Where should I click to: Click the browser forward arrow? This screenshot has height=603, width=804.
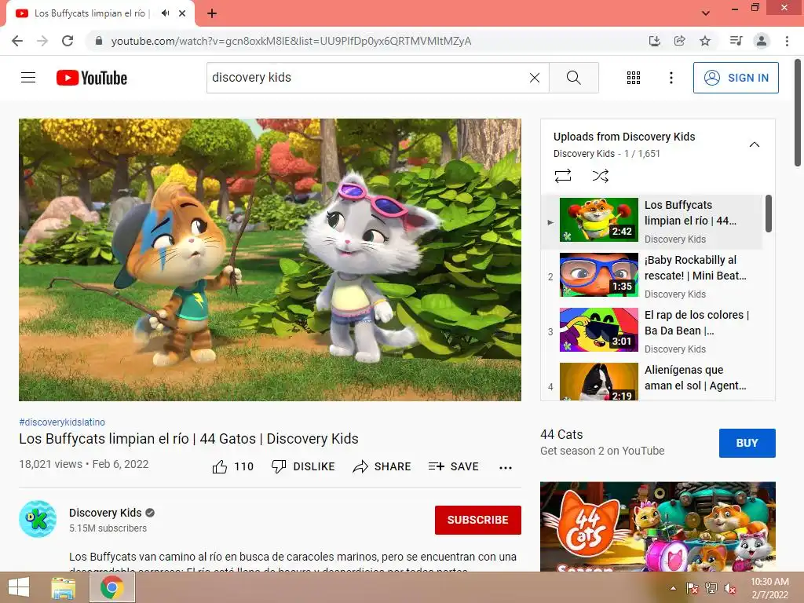click(42, 41)
